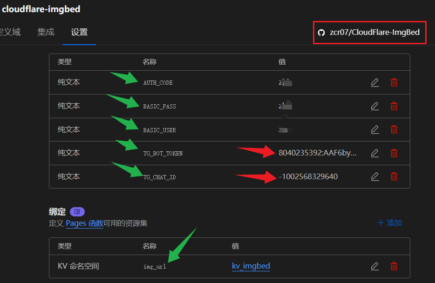Image resolution: width=435 pixels, height=283 pixels.
Task: Delete the img_url KV binding
Action: (x=394, y=266)
